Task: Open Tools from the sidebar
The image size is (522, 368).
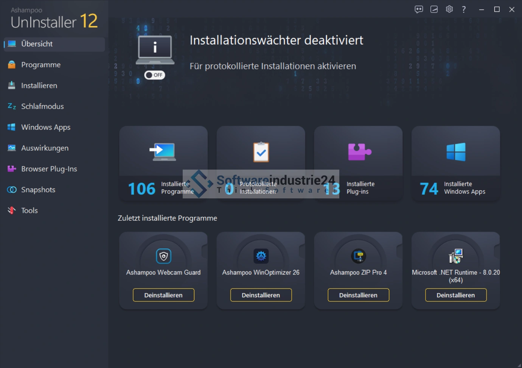Action: (29, 211)
